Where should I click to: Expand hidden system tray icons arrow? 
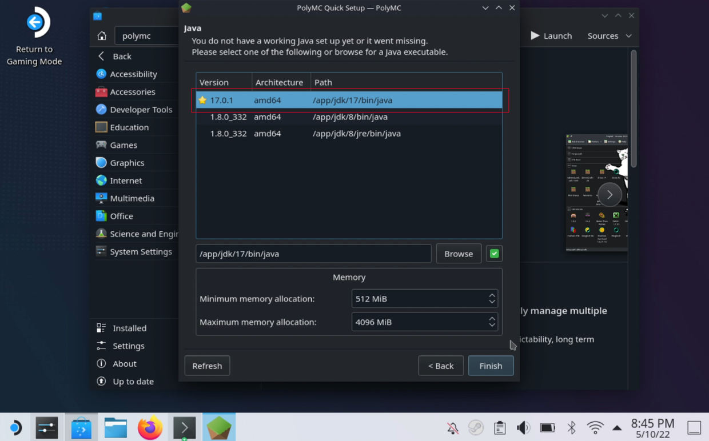pos(617,427)
